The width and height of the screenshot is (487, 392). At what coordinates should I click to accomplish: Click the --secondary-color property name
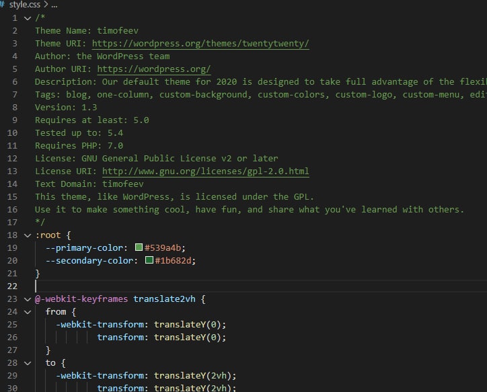89,261
